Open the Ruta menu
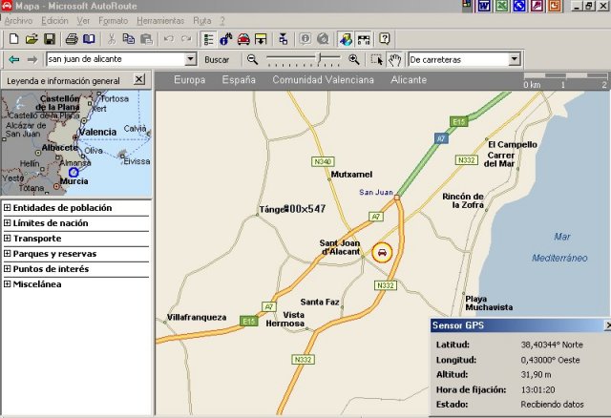 click(201, 20)
